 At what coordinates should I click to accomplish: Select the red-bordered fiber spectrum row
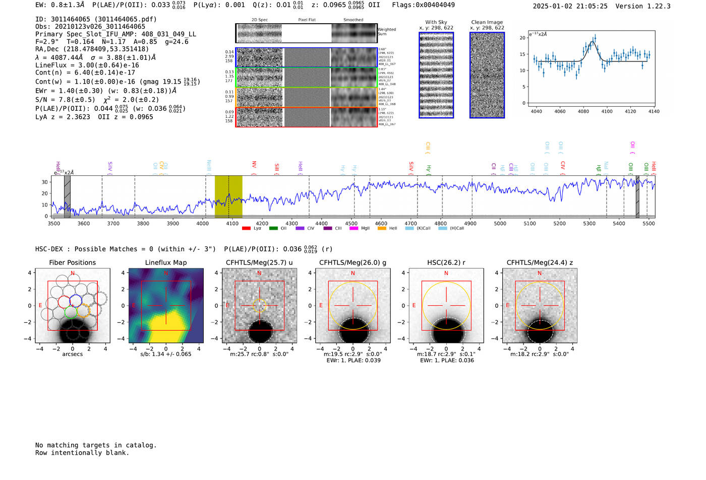pyautogui.click(x=306, y=117)
